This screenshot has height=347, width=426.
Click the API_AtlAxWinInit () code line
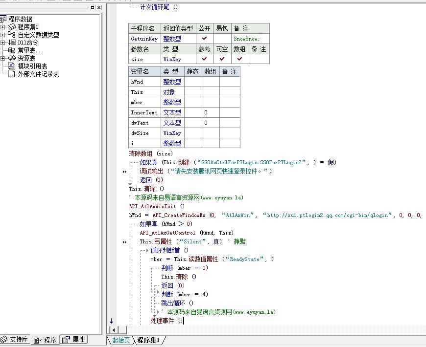pos(157,206)
